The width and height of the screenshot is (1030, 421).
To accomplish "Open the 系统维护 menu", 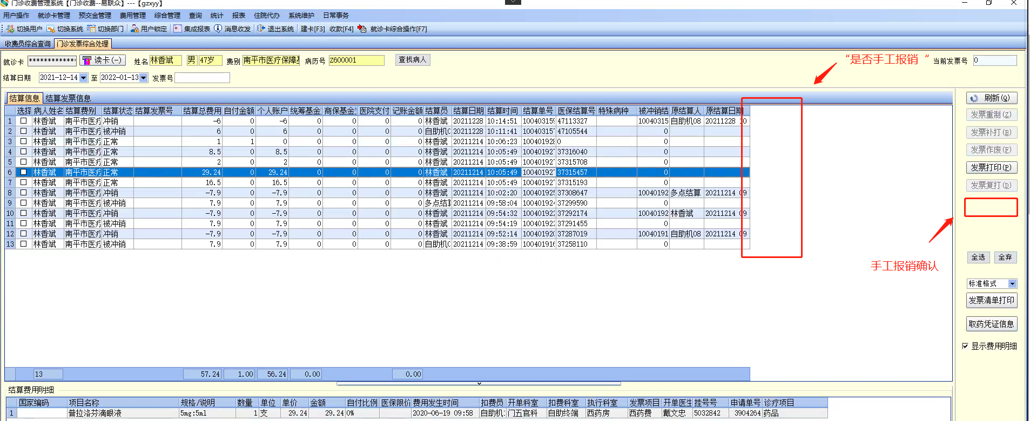I will (x=301, y=16).
